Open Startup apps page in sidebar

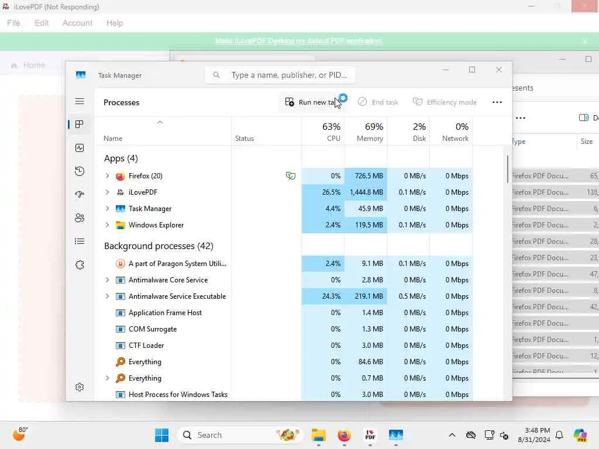pos(80,194)
